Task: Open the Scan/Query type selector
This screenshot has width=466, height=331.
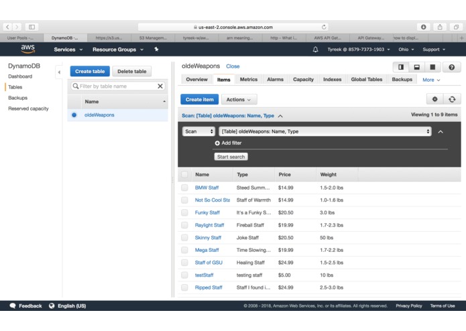Action: pos(198,131)
